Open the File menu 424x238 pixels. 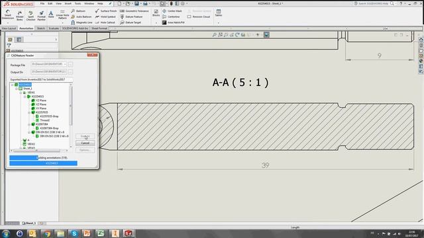pos(42,3)
